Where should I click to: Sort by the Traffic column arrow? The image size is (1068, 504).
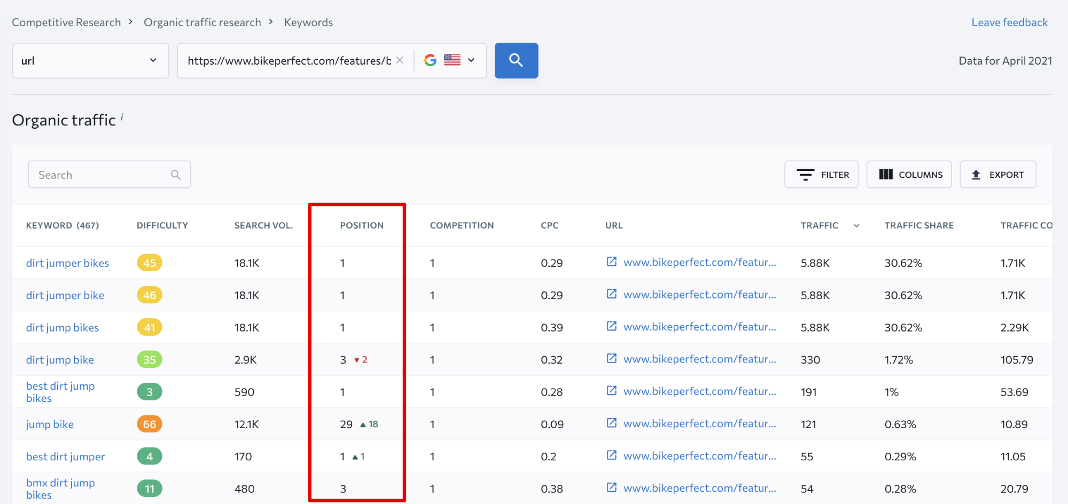pyautogui.click(x=856, y=225)
